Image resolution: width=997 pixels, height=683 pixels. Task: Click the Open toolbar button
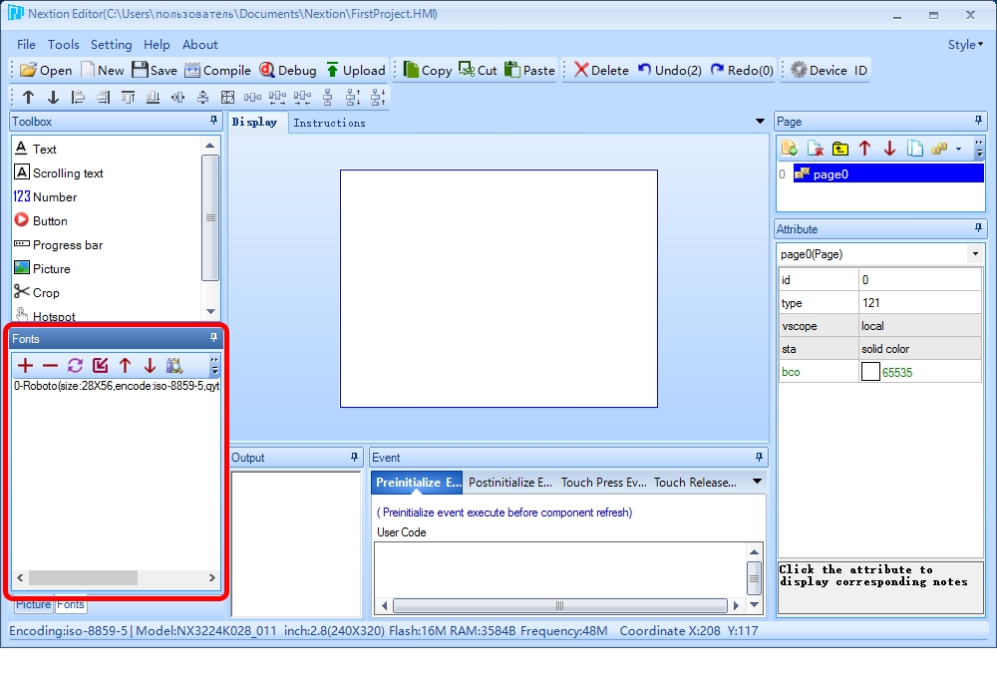coord(46,70)
